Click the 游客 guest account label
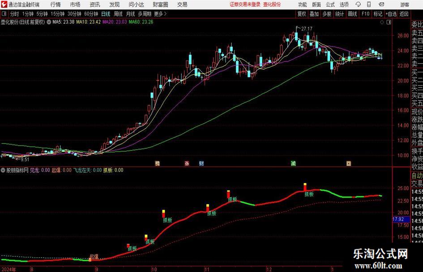Image resolution: width=423 pixels, height=272 pixels. [x=405, y=4]
